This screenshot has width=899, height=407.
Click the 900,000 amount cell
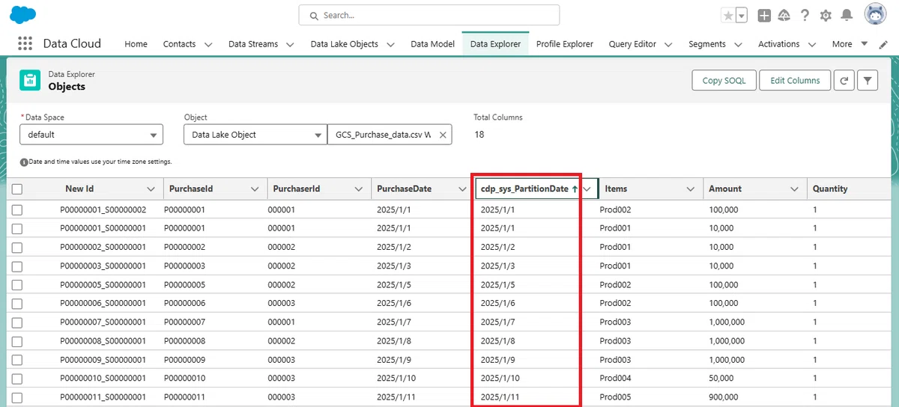tap(724, 397)
